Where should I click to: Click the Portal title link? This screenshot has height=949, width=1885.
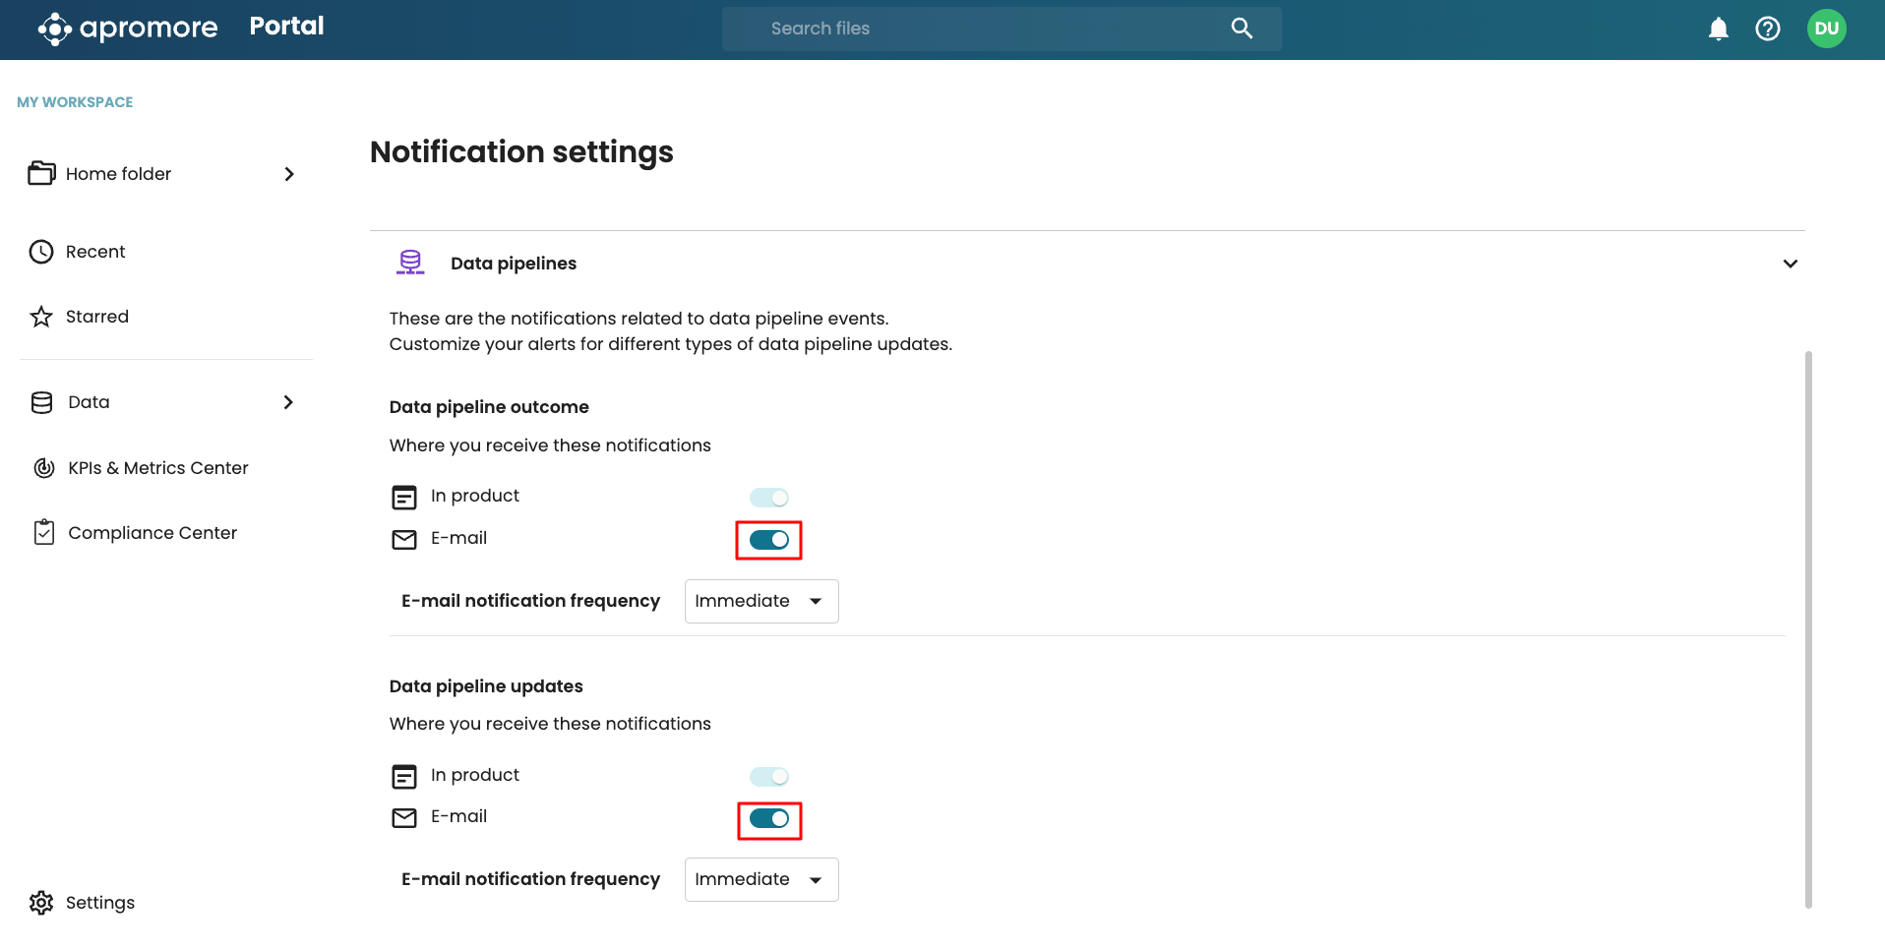[x=286, y=27]
